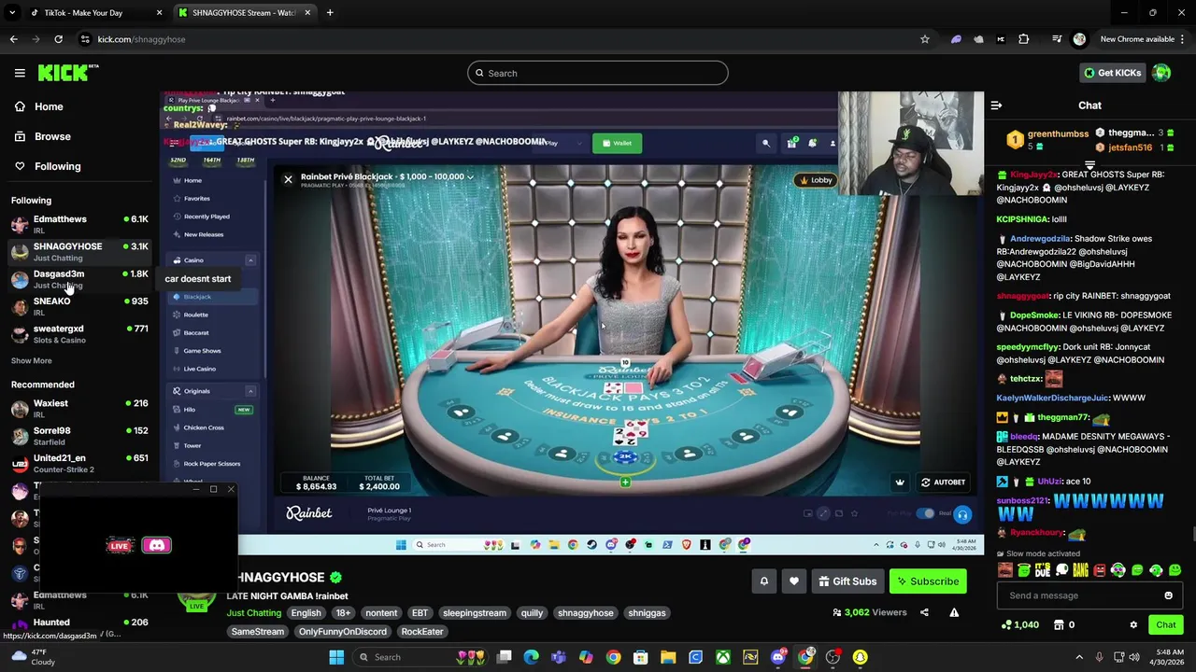
Task: Click the Just Chatting category link
Action: click(x=254, y=613)
